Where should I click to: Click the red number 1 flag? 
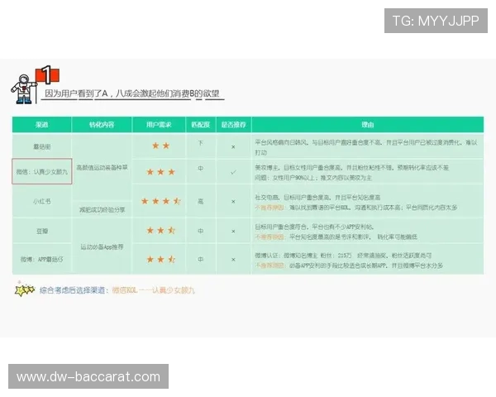(47, 76)
